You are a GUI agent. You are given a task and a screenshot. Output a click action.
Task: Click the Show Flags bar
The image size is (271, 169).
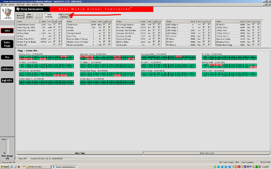[x=79, y=153]
